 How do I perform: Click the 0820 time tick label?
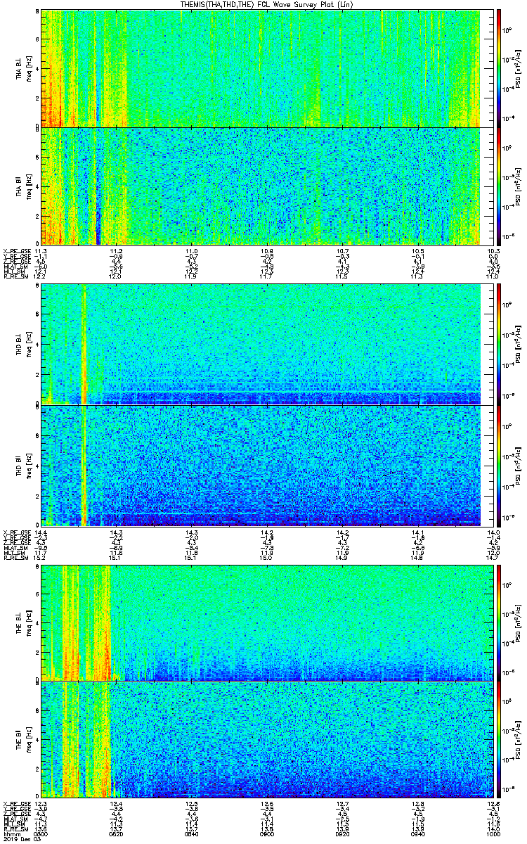pos(116,834)
